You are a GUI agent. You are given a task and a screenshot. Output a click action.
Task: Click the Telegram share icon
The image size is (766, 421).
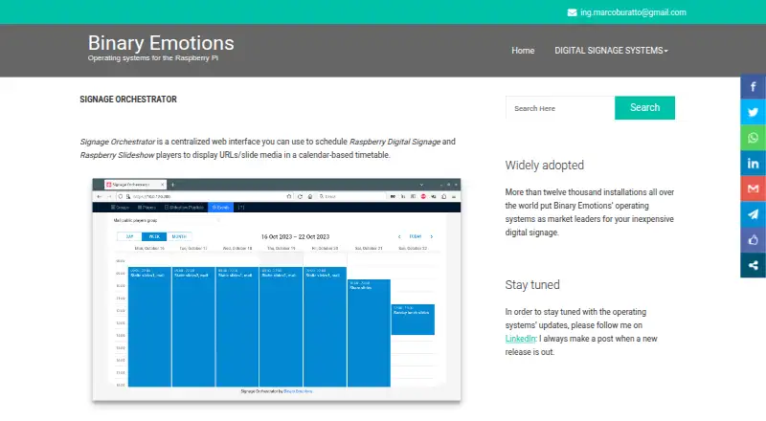(x=753, y=214)
